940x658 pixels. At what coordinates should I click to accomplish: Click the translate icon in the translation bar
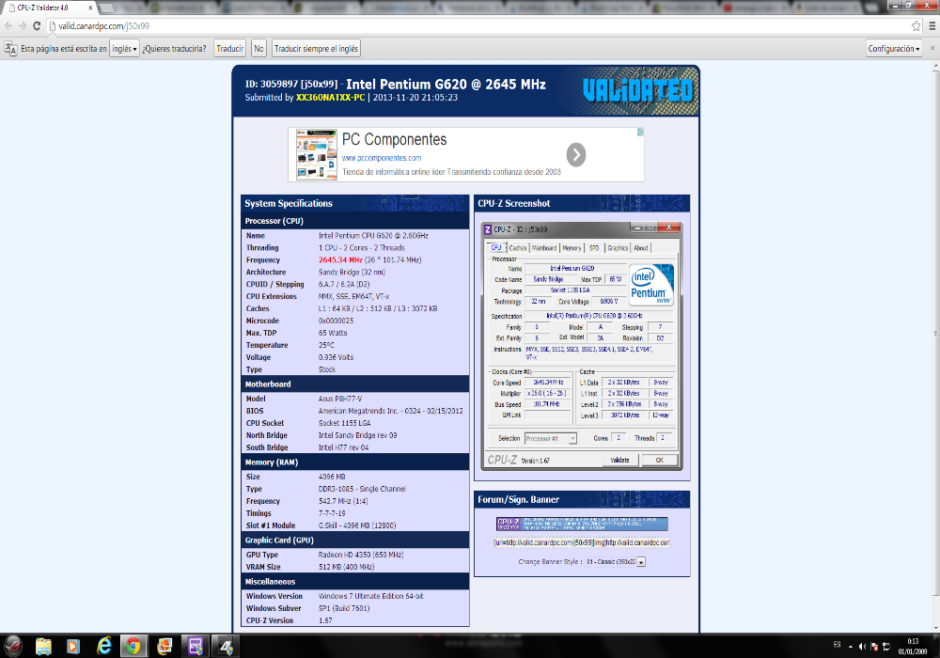coord(10,49)
